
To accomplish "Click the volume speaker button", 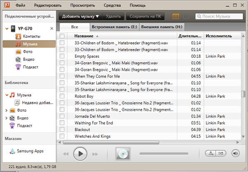I will [x=235, y=153].
